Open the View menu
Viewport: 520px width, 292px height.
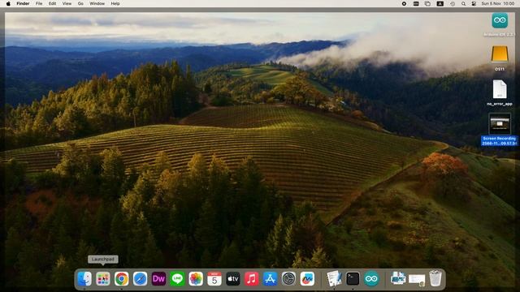click(67, 3)
